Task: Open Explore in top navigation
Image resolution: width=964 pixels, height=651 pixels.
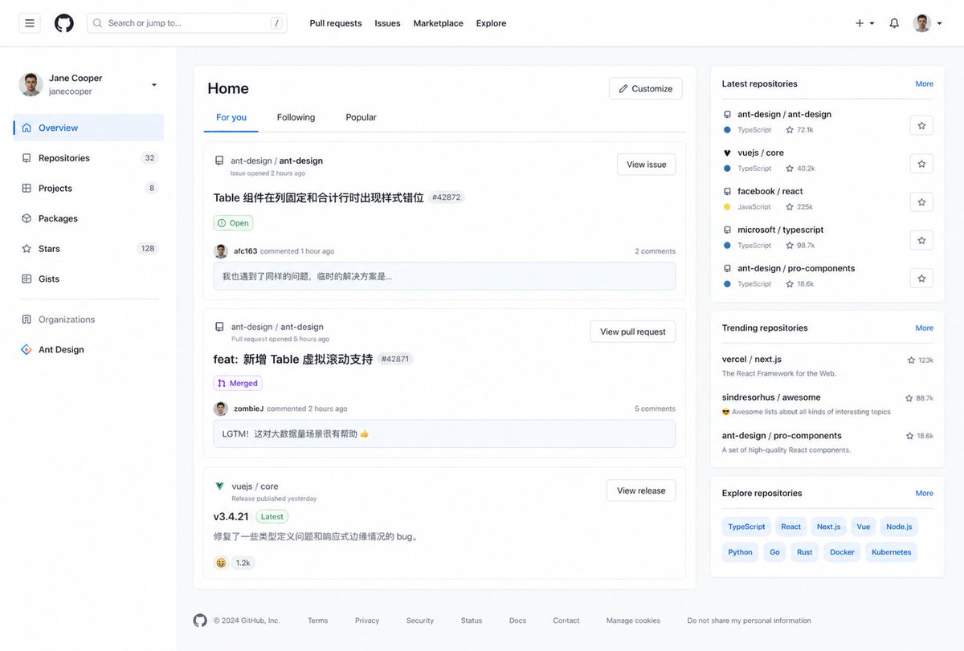Action: coord(491,23)
